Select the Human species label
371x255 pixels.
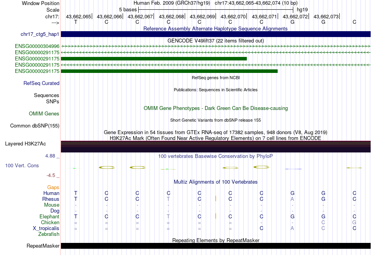51,193
